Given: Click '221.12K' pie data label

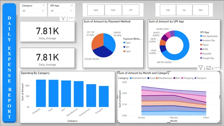Looking at the screenshot, I should click(x=91, y=32).
